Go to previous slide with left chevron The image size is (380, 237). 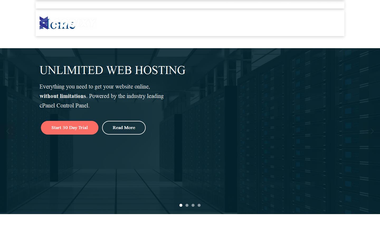8,131
